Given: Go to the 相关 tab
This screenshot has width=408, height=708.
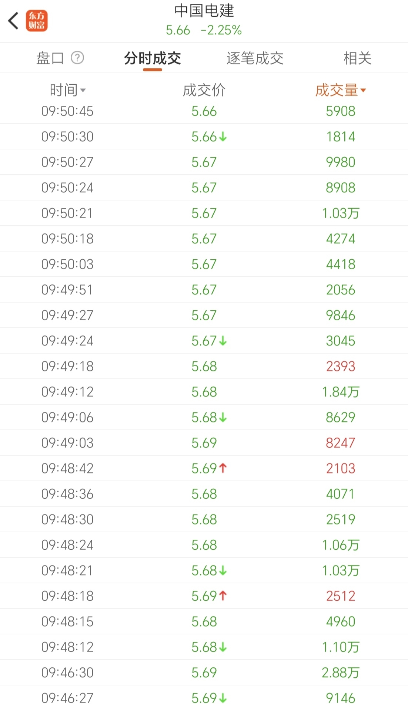Looking at the screenshot, I should (357, 58).
